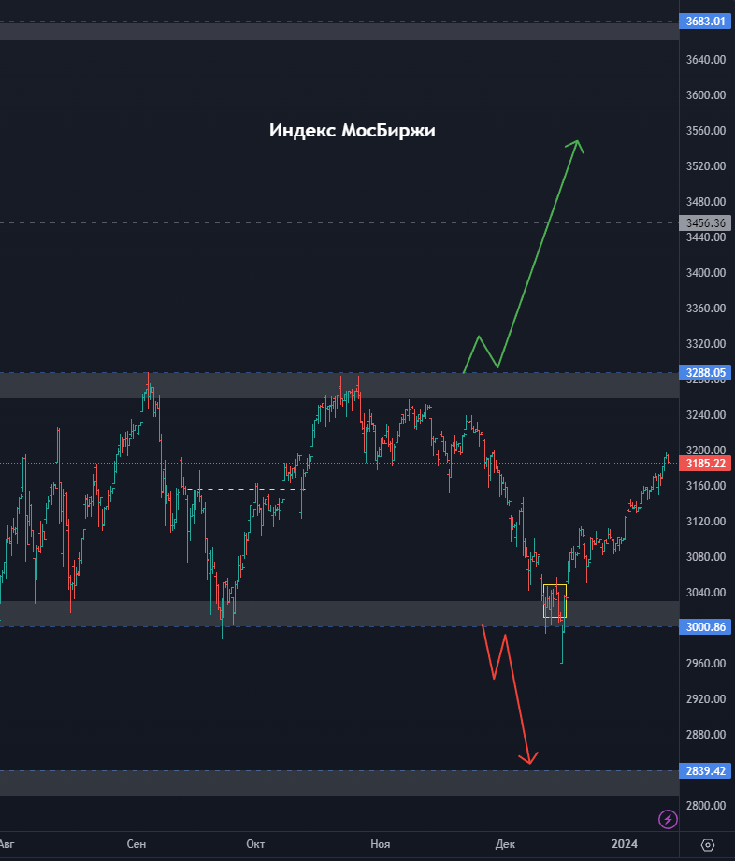This screenshot has height=861, width=735.
Task: Click the red 3185.22 current price label
Action: pyautogui.click(x=705, y=464)
